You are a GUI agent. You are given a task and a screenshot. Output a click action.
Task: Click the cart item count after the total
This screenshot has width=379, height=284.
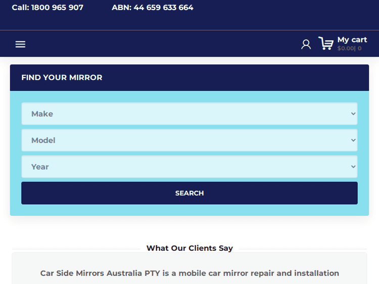[360, 48]
